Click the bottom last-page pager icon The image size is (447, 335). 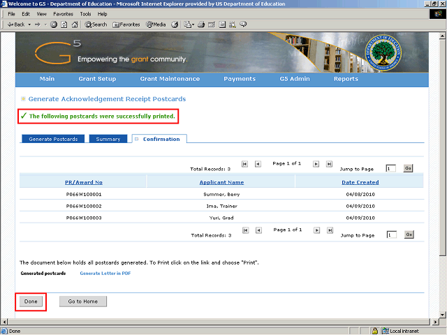tap(330, 230)
